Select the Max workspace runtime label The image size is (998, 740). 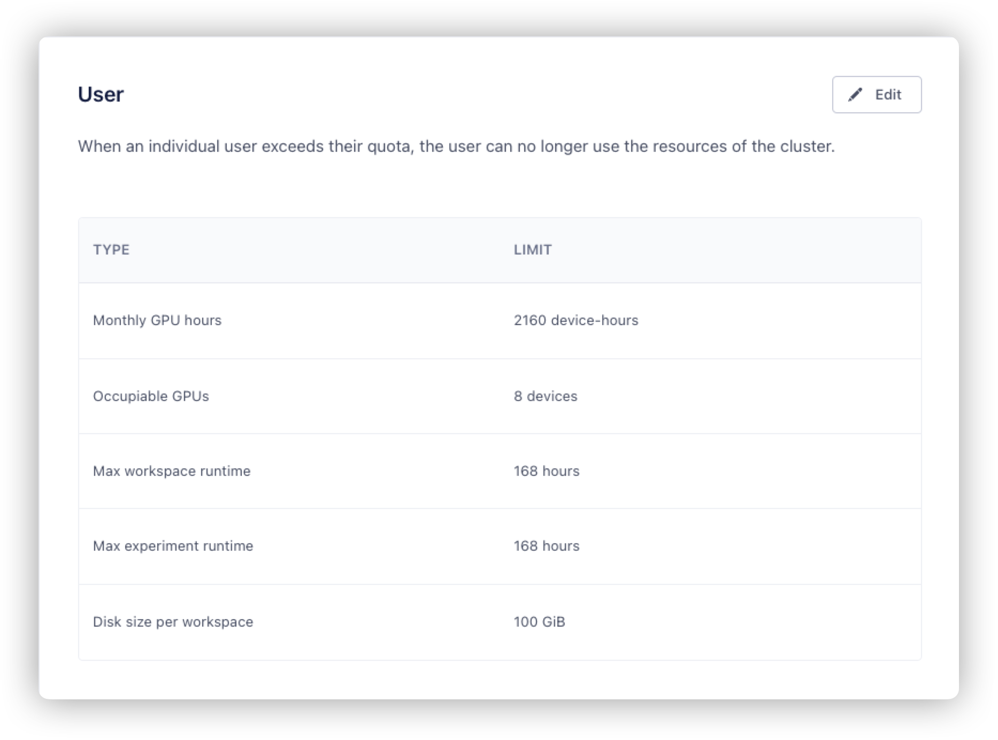(172, 471)
